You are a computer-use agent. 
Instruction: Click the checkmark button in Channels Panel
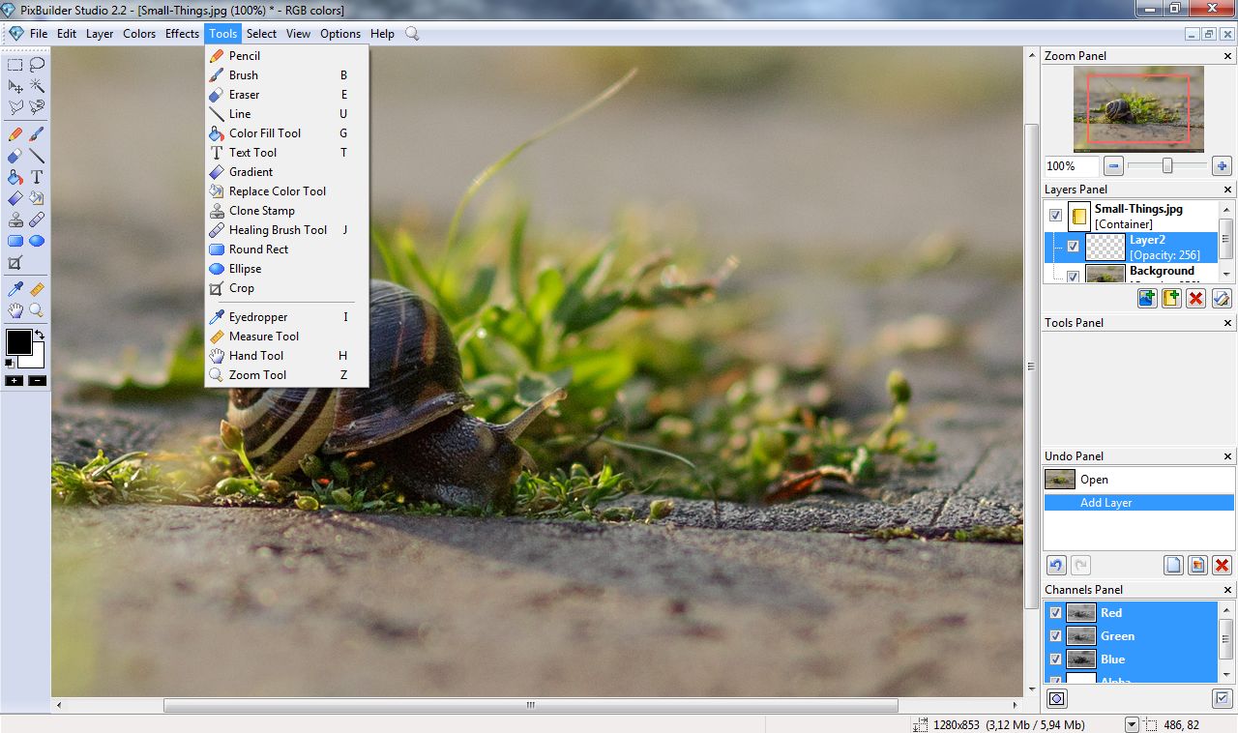pos(1222,698)
